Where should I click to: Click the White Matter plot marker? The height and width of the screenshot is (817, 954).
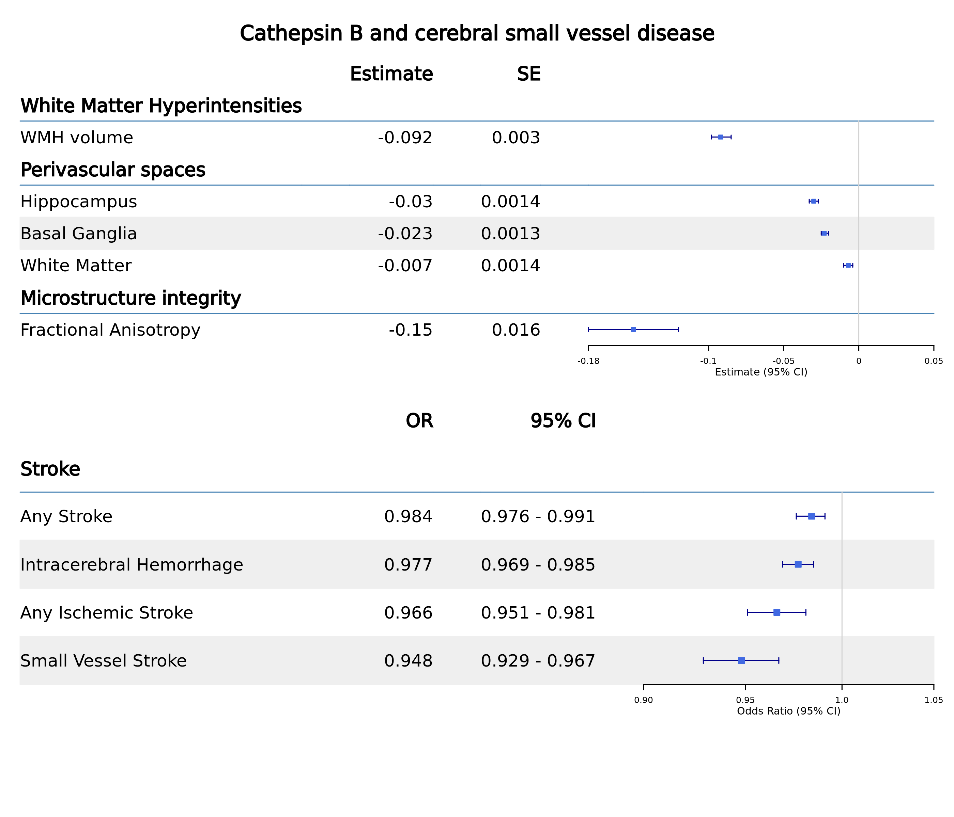[848, 266]
